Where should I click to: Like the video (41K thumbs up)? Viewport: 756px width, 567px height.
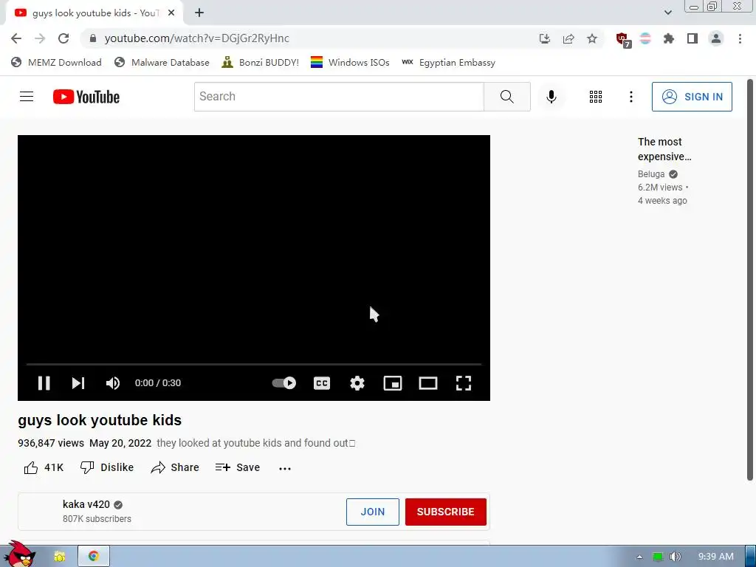pyautogui.click(x=44, y=467)
